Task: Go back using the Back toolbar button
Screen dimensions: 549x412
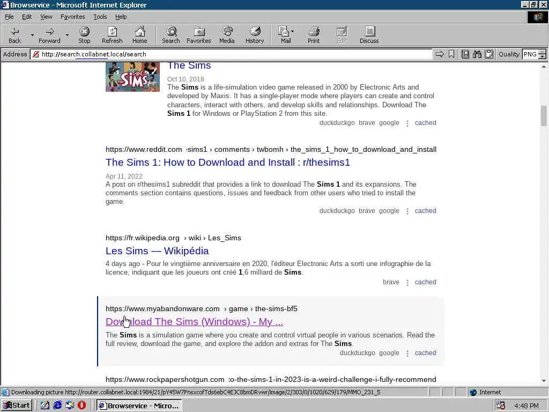Action: point(14,35)
